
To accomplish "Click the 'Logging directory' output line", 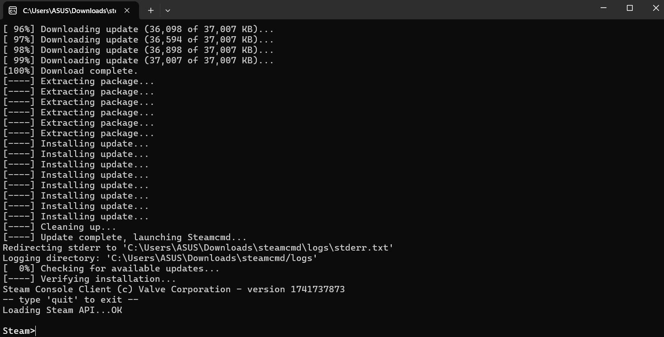I will point(160,258).
